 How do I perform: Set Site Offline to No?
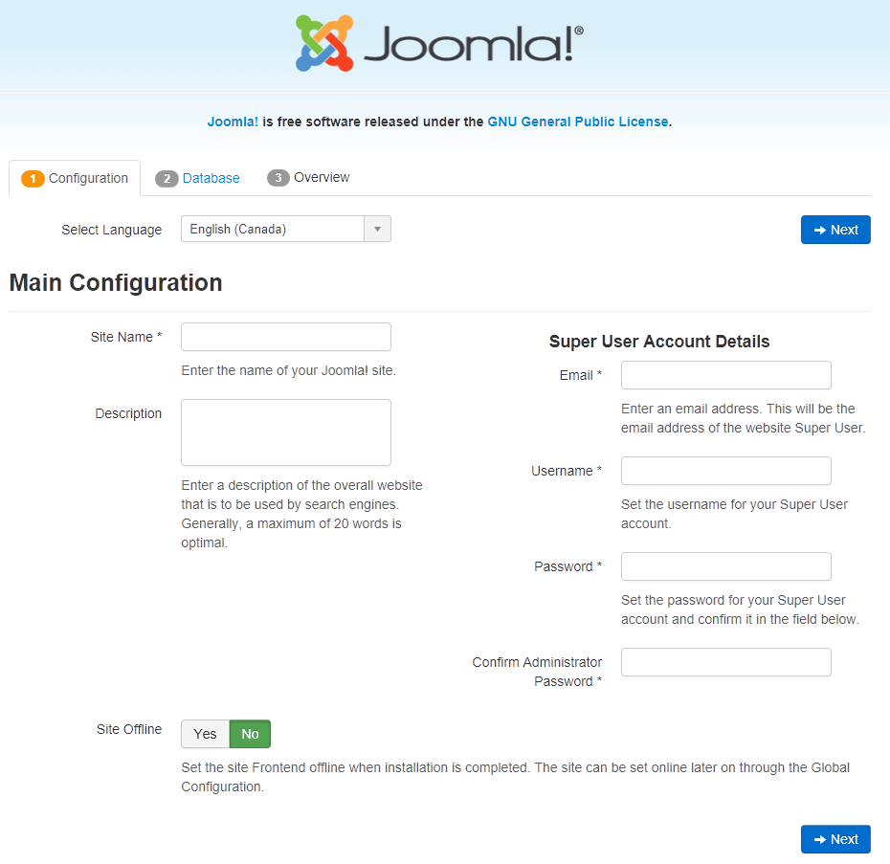[251, 734]
